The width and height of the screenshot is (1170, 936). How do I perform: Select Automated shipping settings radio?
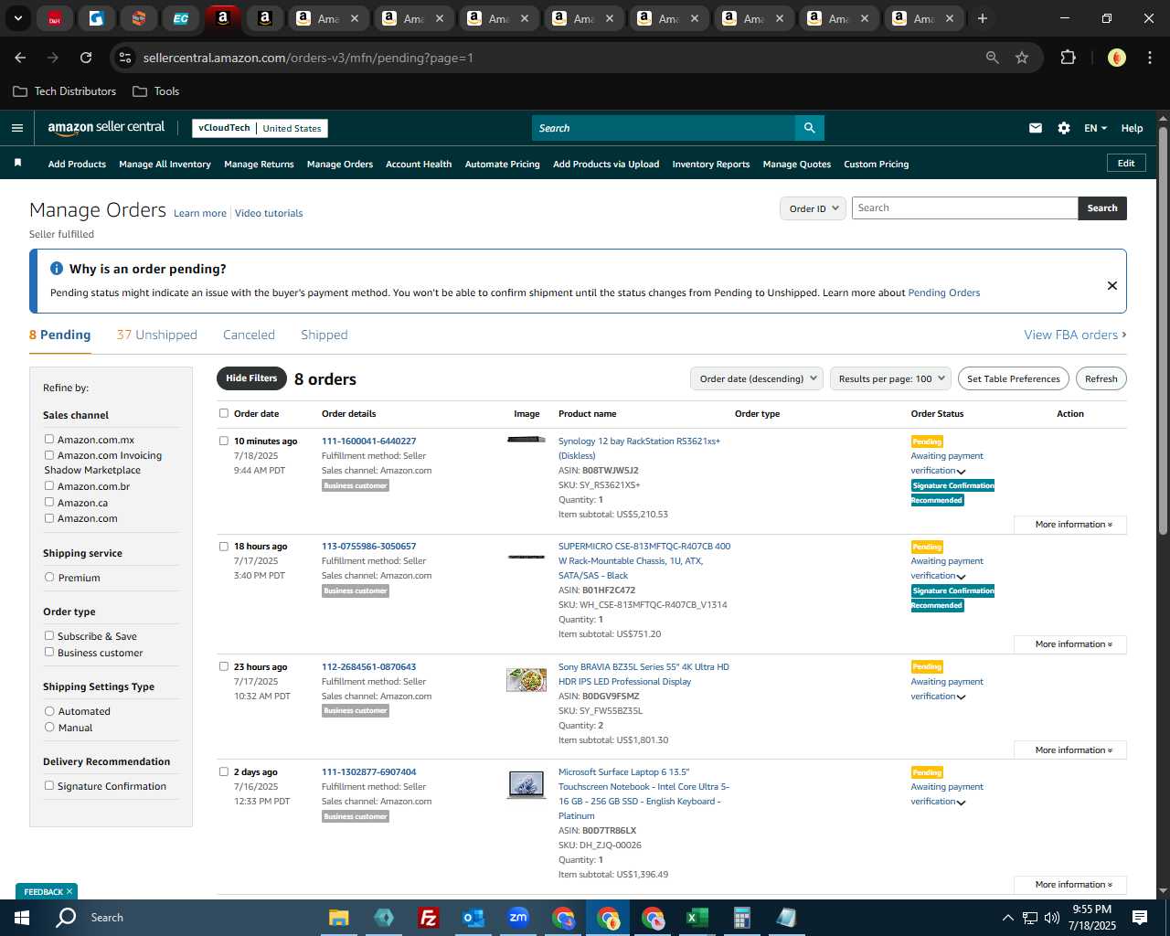[x=49, y=710]
